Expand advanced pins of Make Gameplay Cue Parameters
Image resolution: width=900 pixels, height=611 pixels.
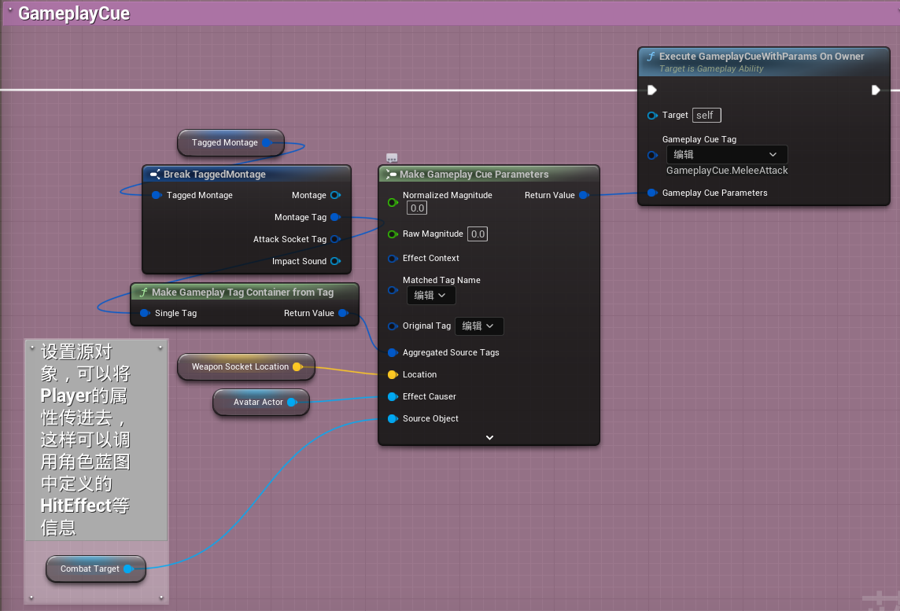tap(489, 438)
